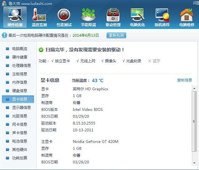The width and height of the screenshot is (199, 170).
Task: Click Nvidia GeForce GT 420M value
Action: point(96,142)
